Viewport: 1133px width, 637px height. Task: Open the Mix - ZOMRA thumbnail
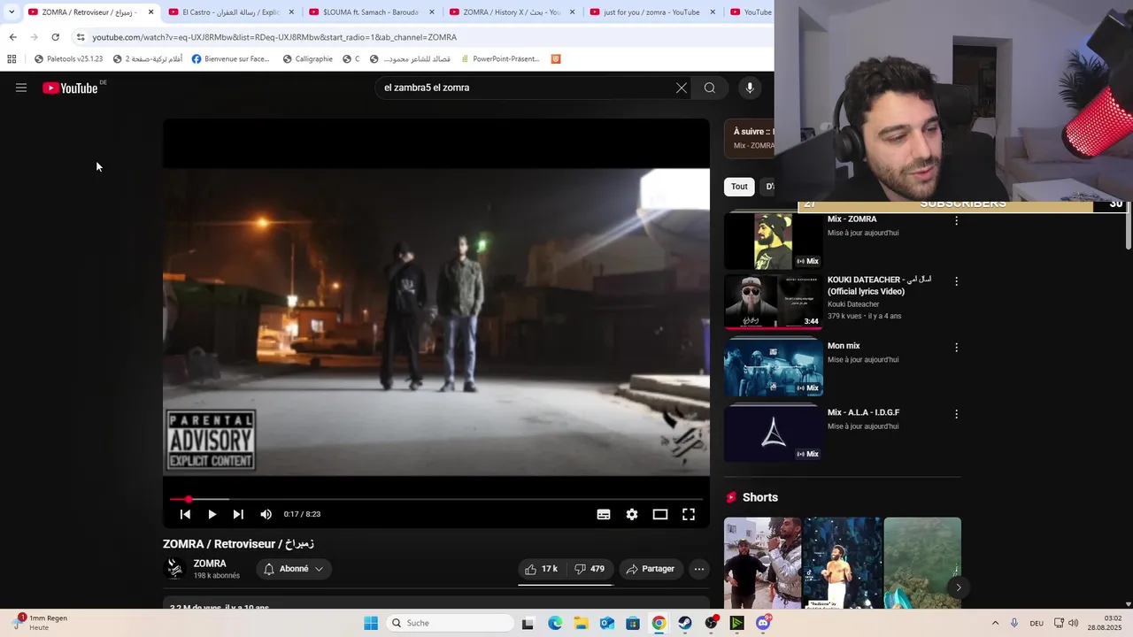click(x=774, y=241)
